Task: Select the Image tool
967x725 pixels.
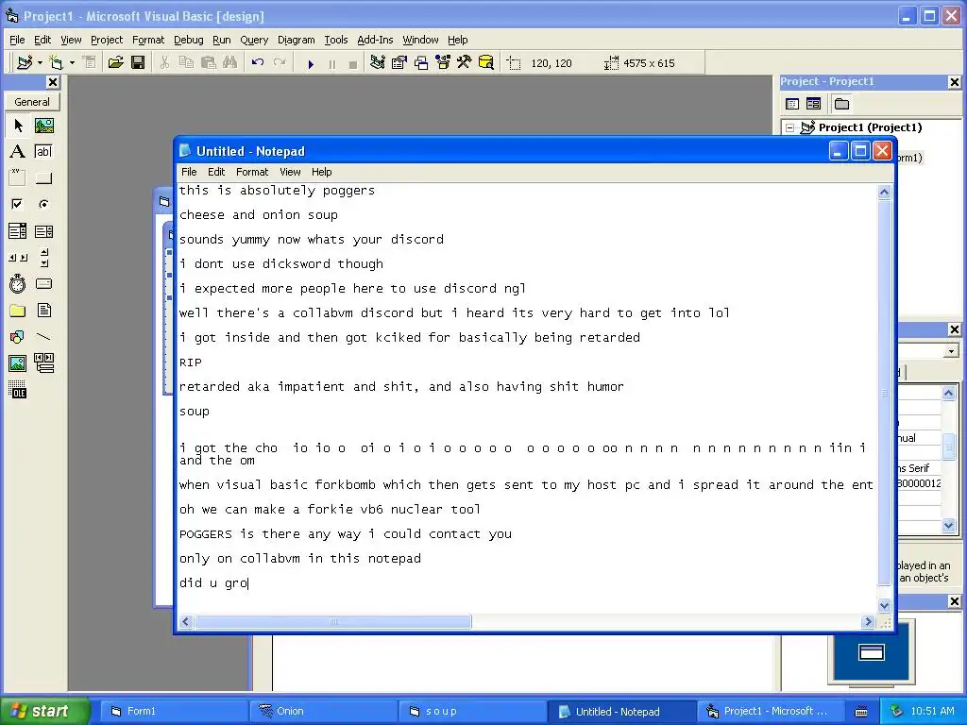Action: 18,363
